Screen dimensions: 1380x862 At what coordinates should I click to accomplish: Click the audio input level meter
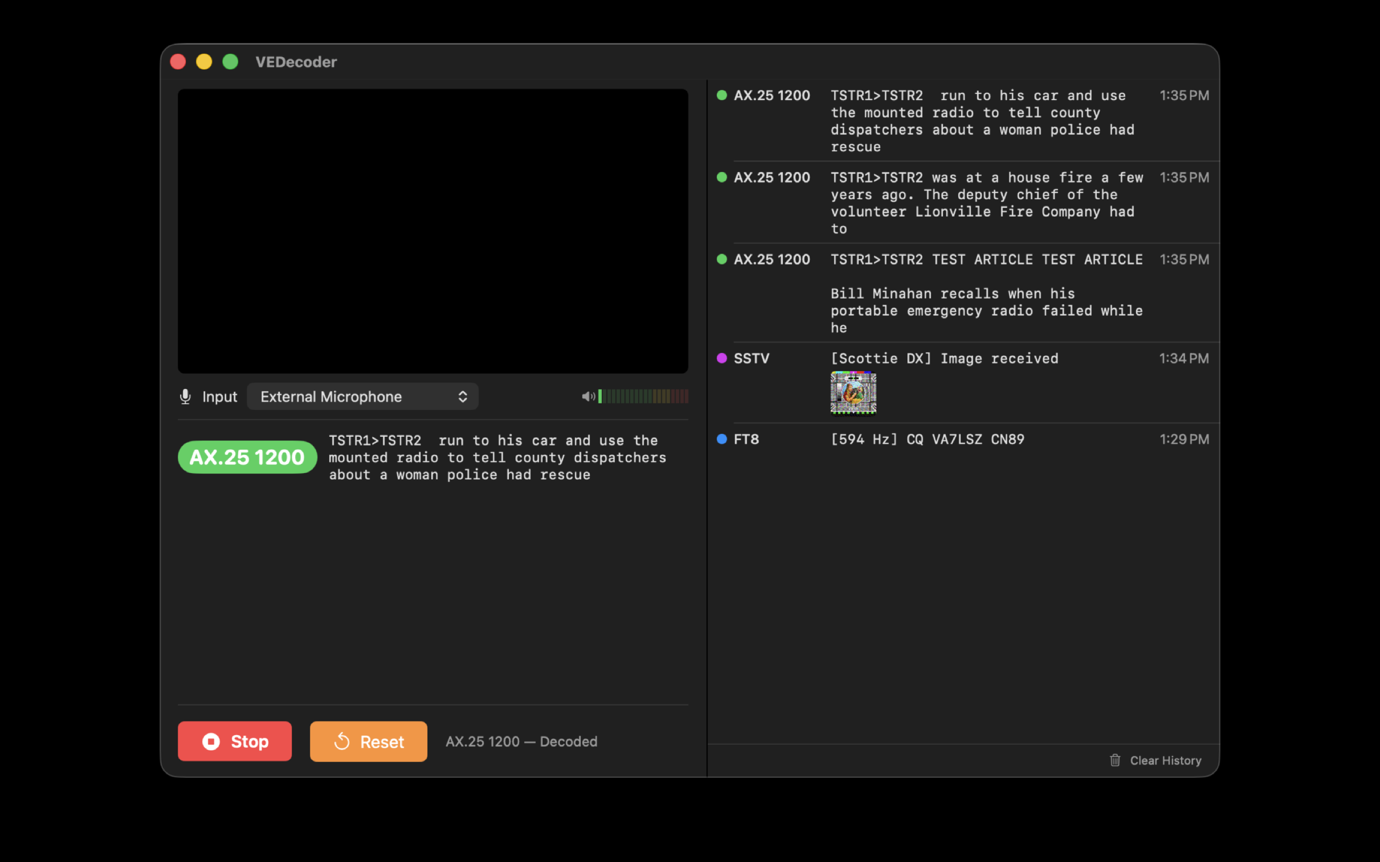coord(643,396)
